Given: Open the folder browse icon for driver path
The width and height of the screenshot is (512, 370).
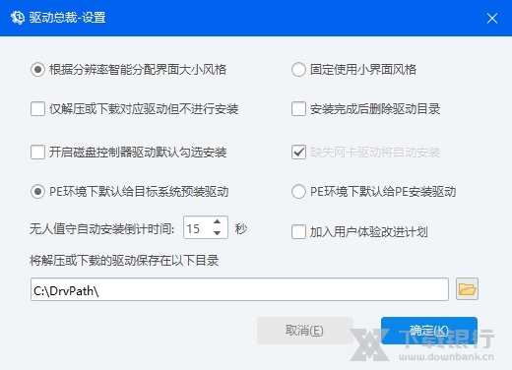Looking at the screenshot, I should (467, 289).
